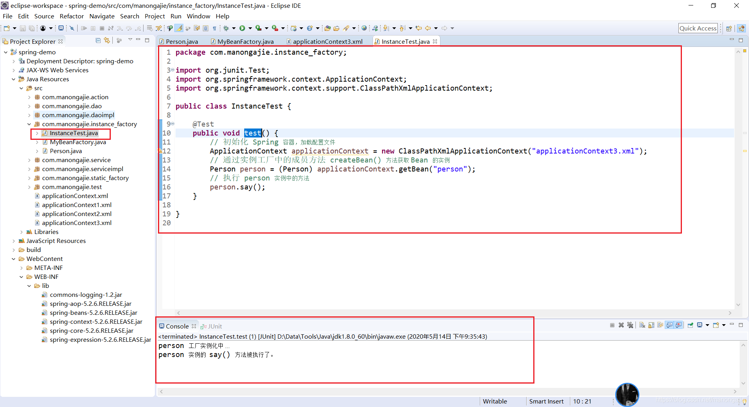Screen dimensions: 749x407
Task: Toggle Block Selection Mode button
Action: pyautogui.click(x=206, y=28)
